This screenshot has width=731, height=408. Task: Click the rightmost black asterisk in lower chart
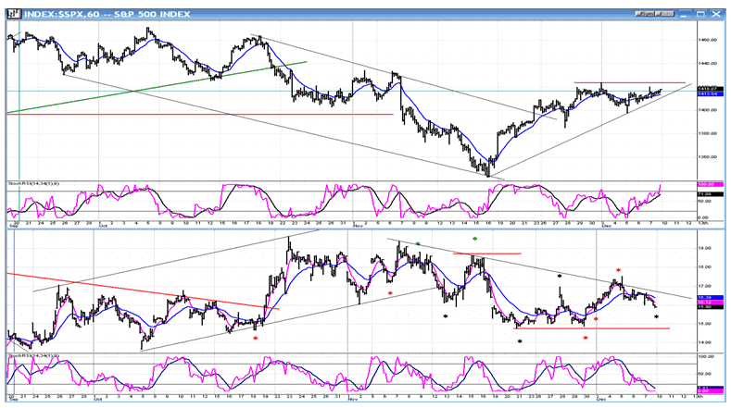click(656, 318)
